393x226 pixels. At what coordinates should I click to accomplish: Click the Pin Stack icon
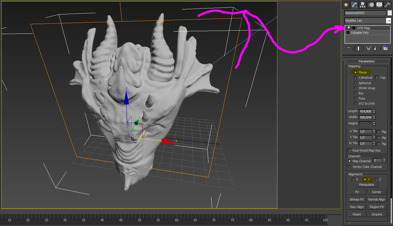coord(348,48)
